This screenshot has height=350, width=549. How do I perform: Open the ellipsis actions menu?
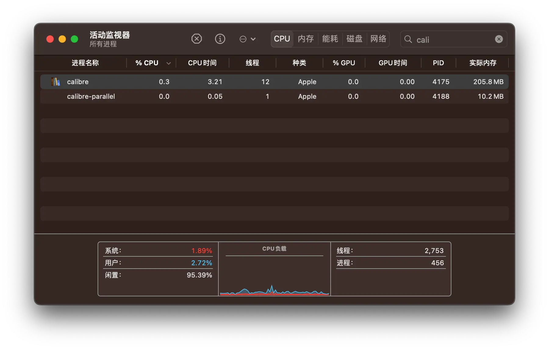[243, 39]
